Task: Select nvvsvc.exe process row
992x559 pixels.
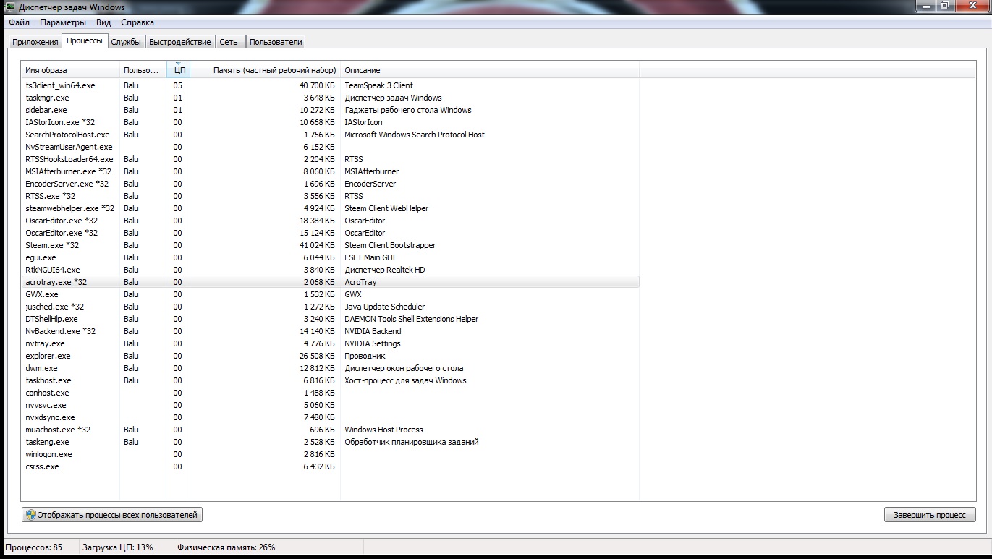Action: (331, 405)
